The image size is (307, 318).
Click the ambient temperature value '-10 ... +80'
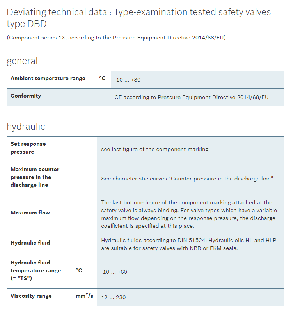point(128,80)
